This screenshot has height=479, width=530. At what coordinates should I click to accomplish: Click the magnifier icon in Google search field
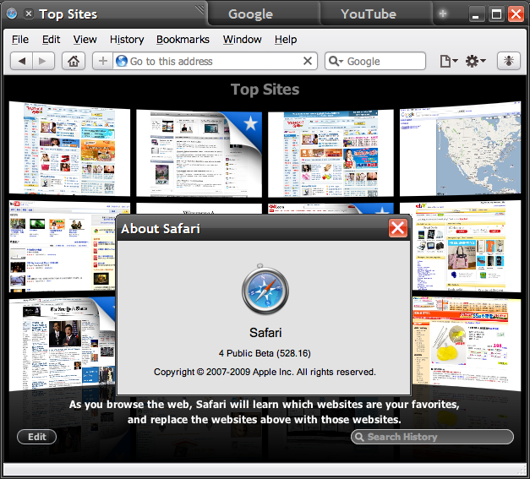point(336,61)
